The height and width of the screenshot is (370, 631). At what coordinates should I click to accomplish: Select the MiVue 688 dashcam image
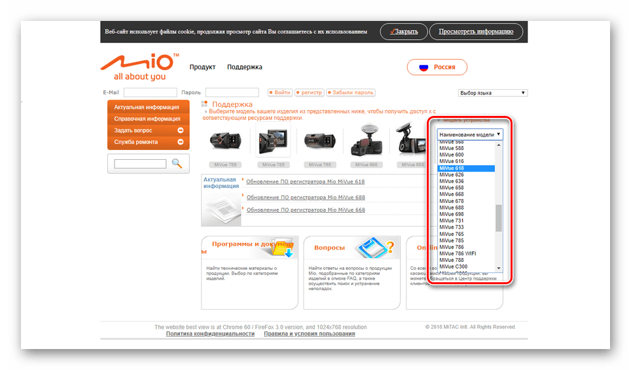point(364,140)
